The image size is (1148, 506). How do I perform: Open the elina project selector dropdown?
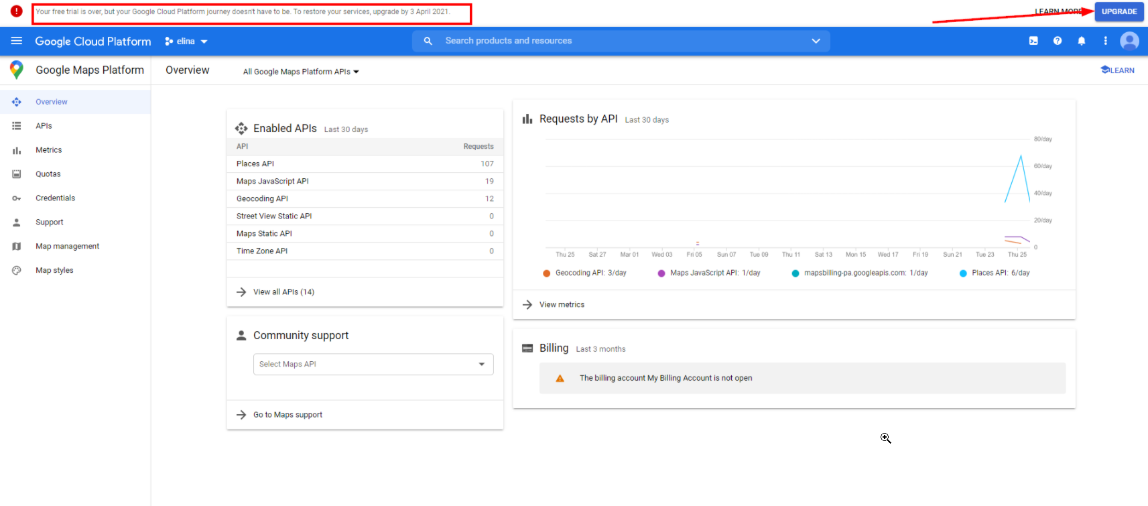tap(186, 41)
